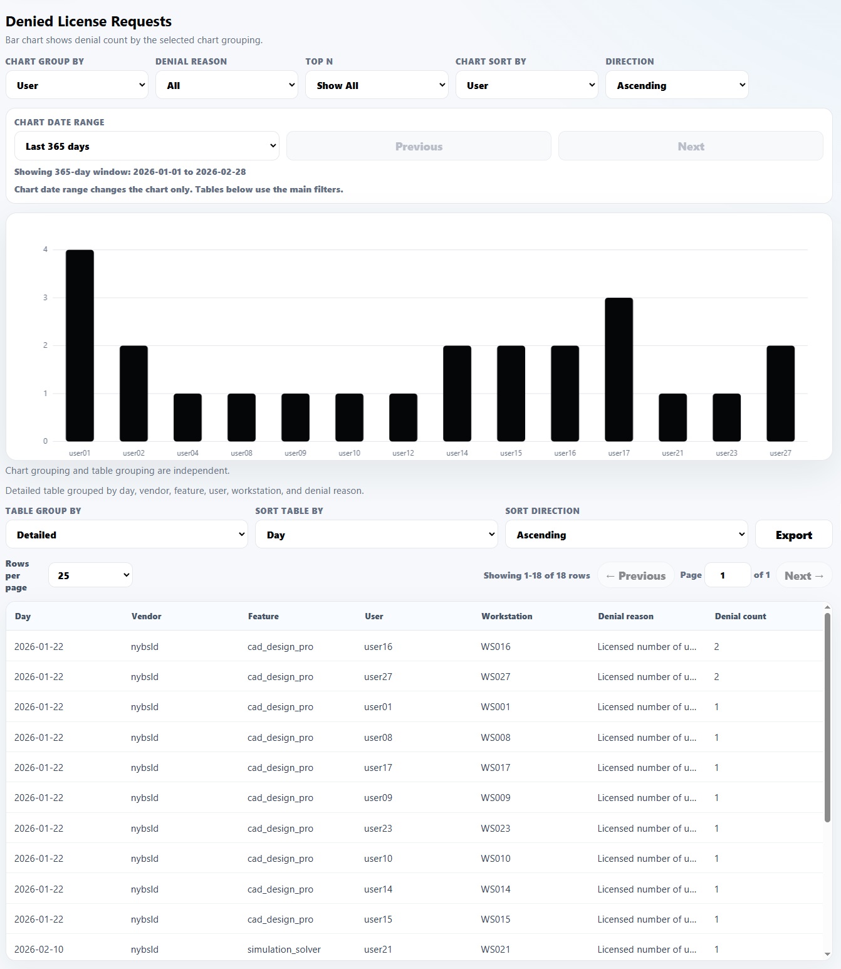Click the scrollbar up arrow
The height and width of the screenshot is (969, 841).
click(x=827, y=607)
